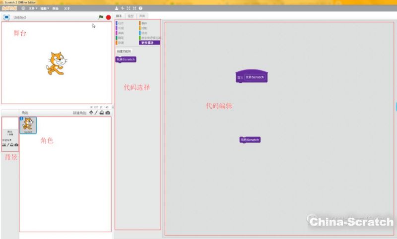Click the green flag to start
The height and width of the screenshot is (239, 397).
101,17
